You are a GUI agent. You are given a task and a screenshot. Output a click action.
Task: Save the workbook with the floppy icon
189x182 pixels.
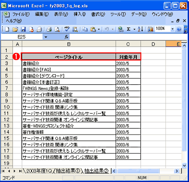[23, 29]
